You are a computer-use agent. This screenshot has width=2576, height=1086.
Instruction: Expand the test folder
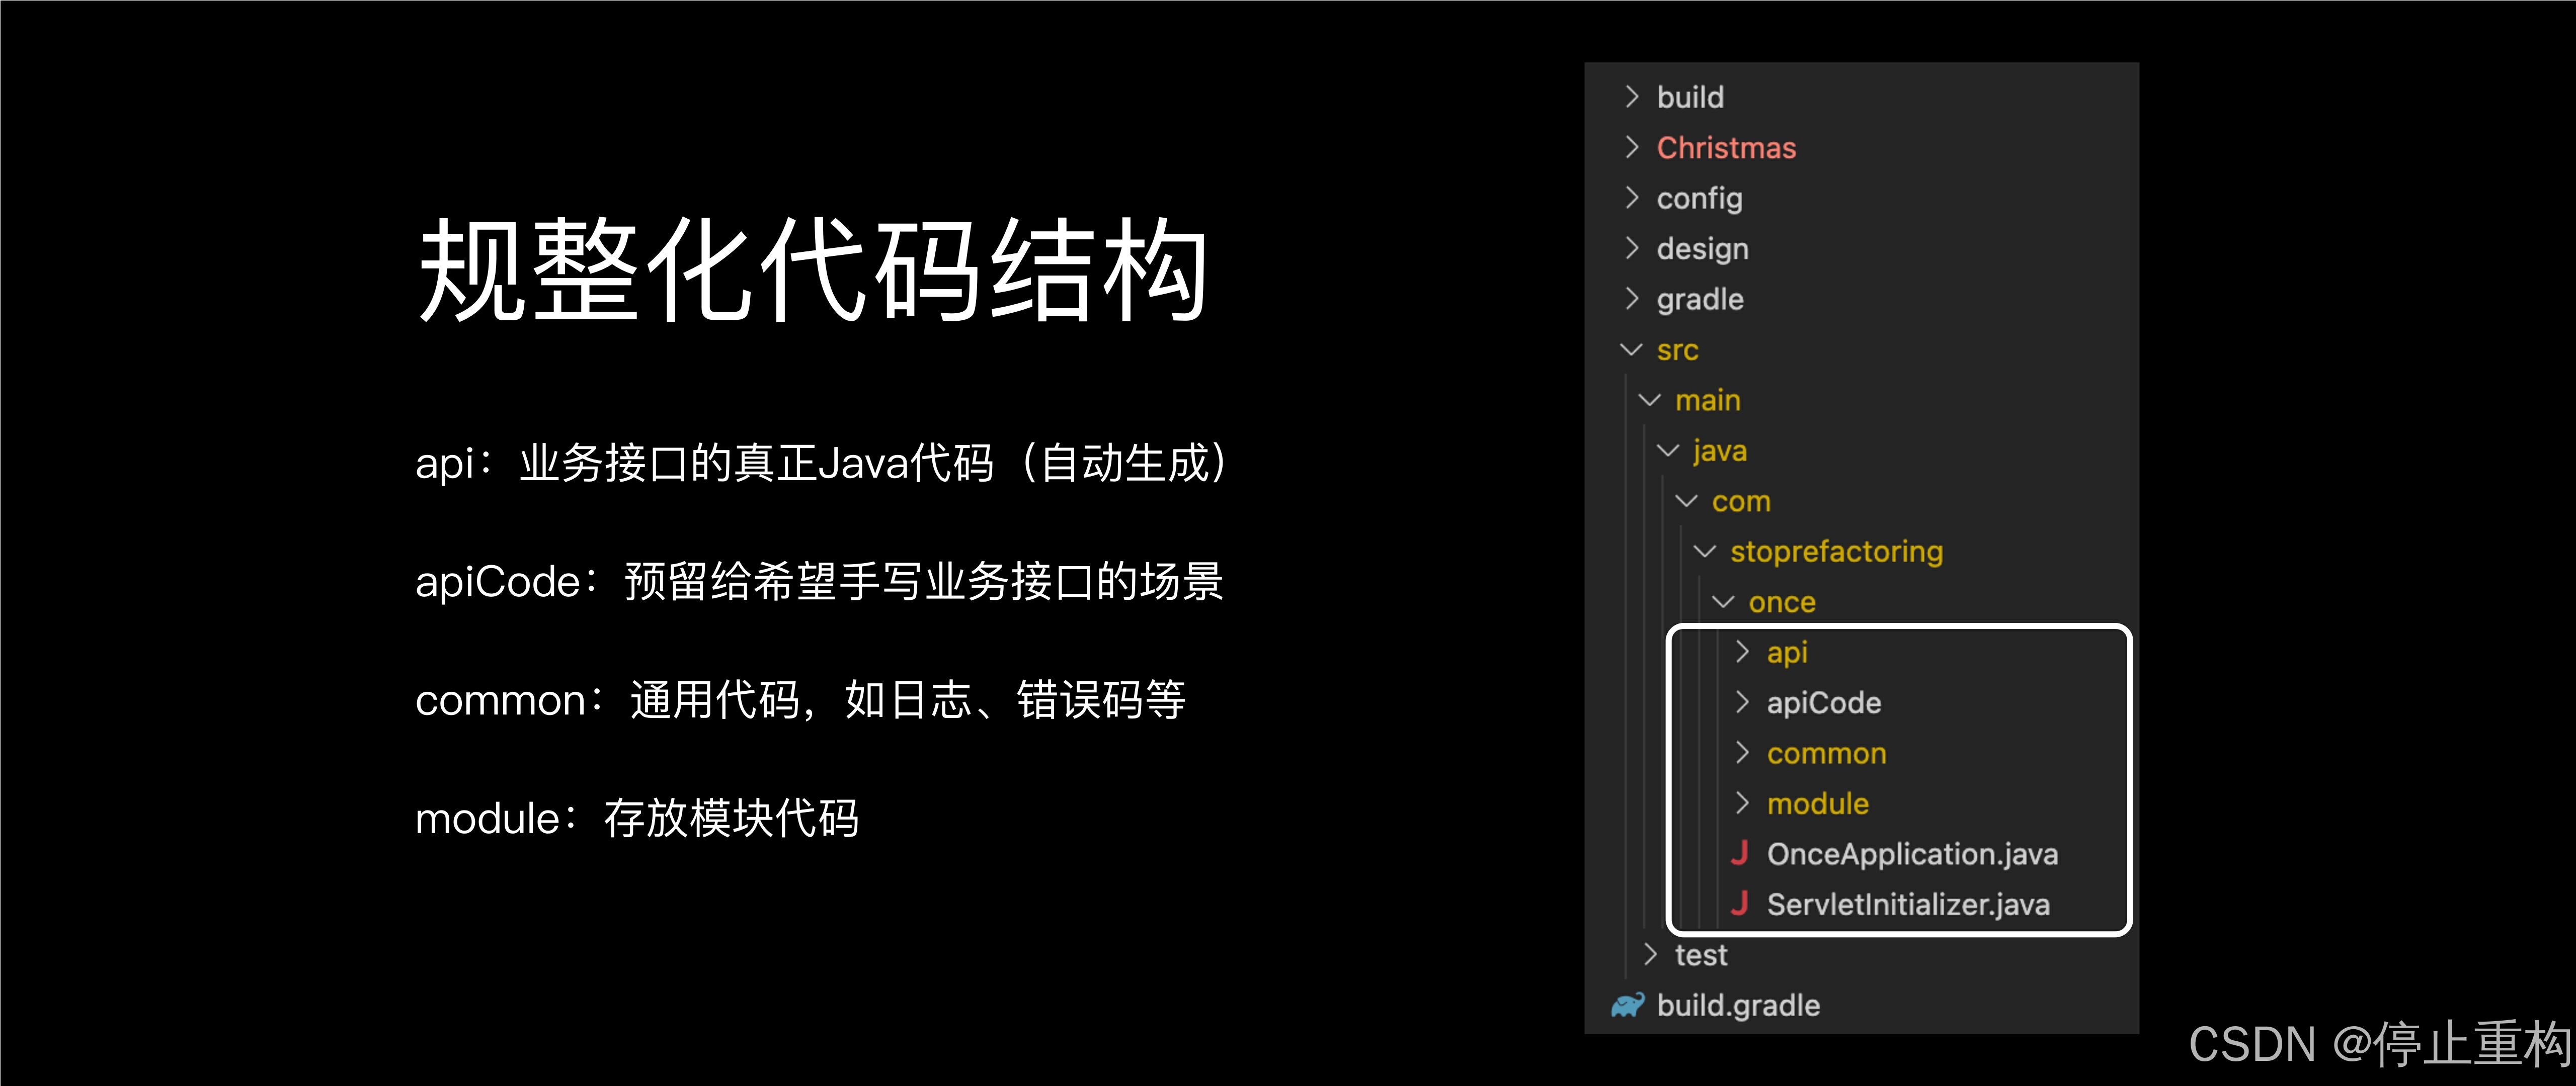(x=1651, y=954)
